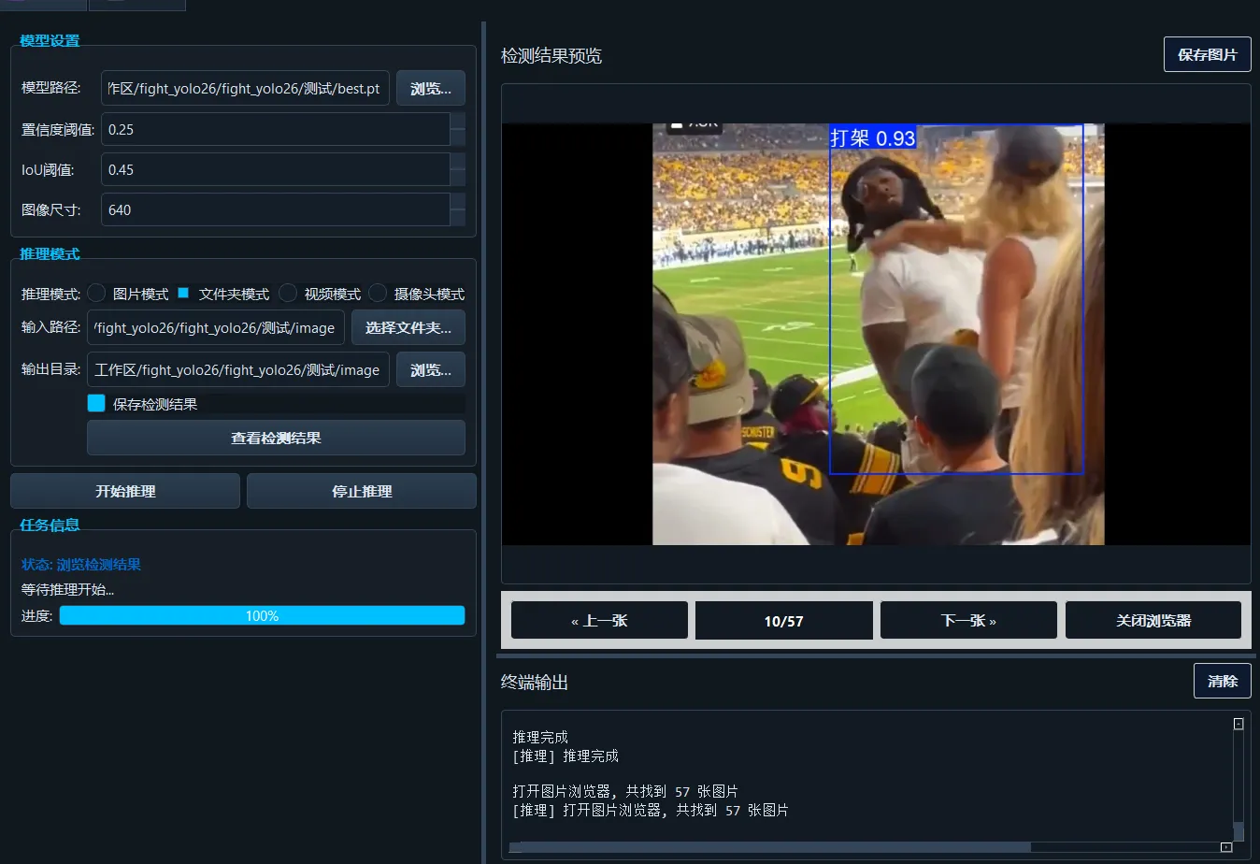Click the 'IoU阈值:' label
The image size is (1260, 864).
(x=48, y=170)
